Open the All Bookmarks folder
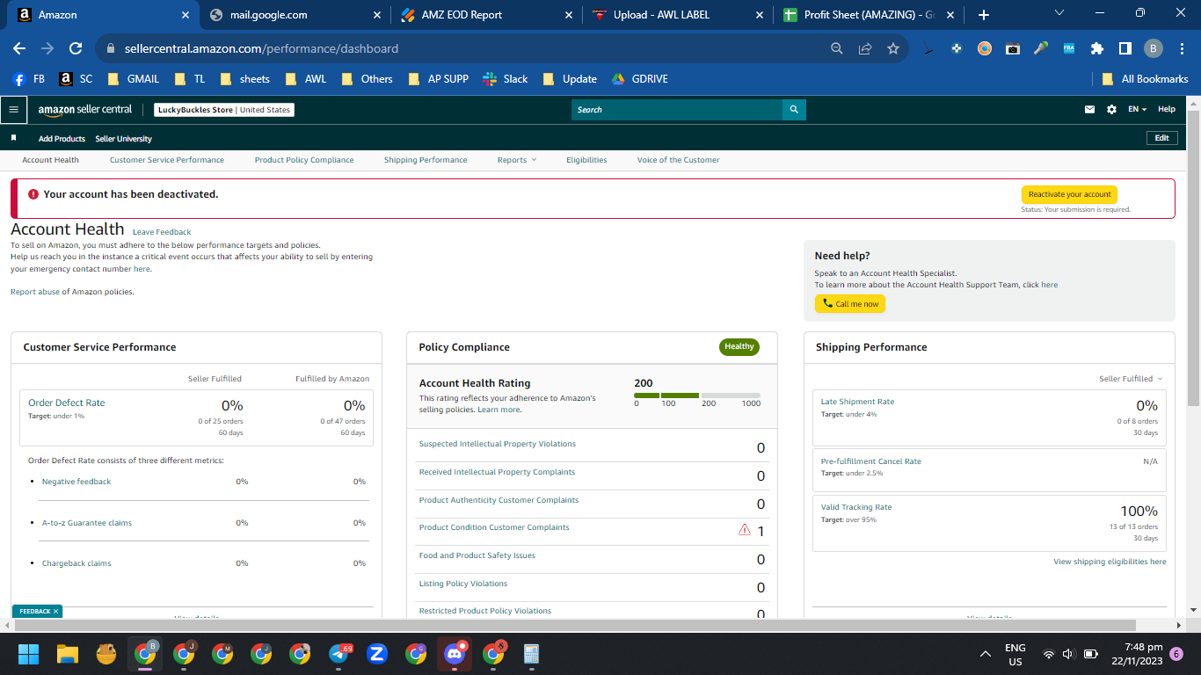The height and width of the screenshot is (675, 1201). (x=1146, y=79)
